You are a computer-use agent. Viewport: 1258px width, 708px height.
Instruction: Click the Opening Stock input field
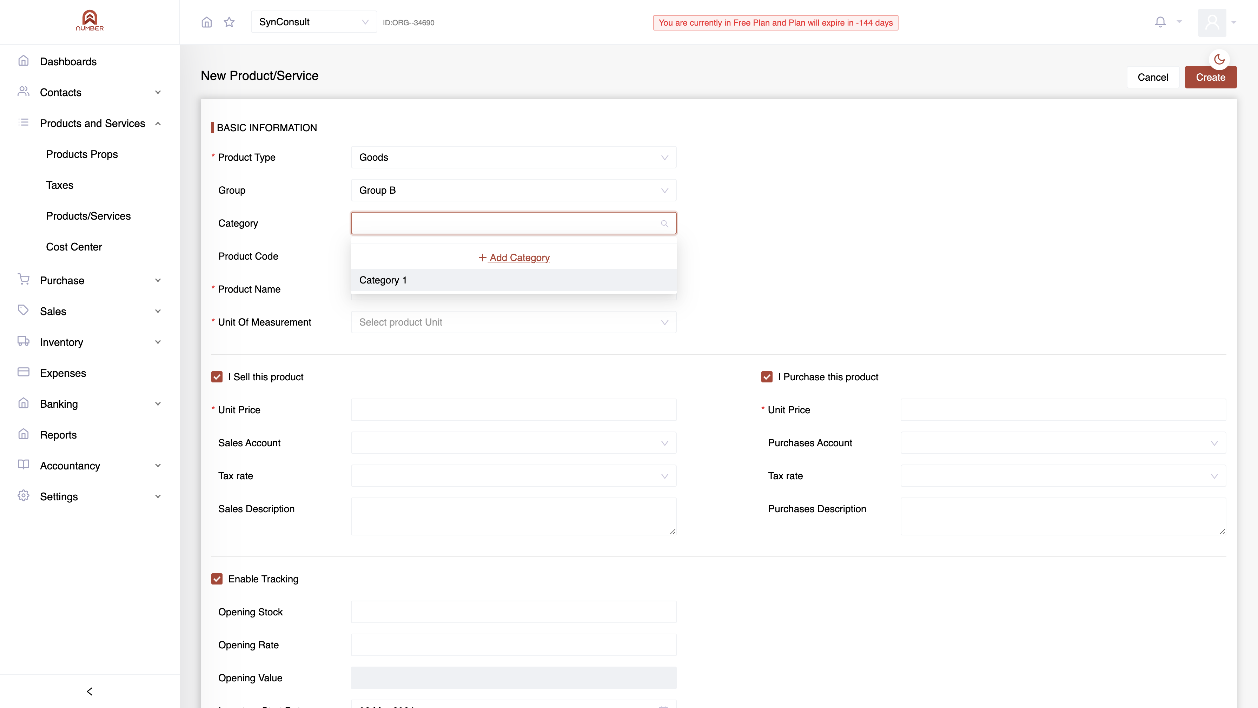513,612
